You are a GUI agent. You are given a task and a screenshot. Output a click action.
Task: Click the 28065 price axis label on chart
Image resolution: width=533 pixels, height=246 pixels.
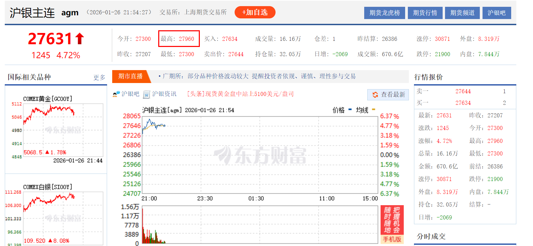[132, 116]
